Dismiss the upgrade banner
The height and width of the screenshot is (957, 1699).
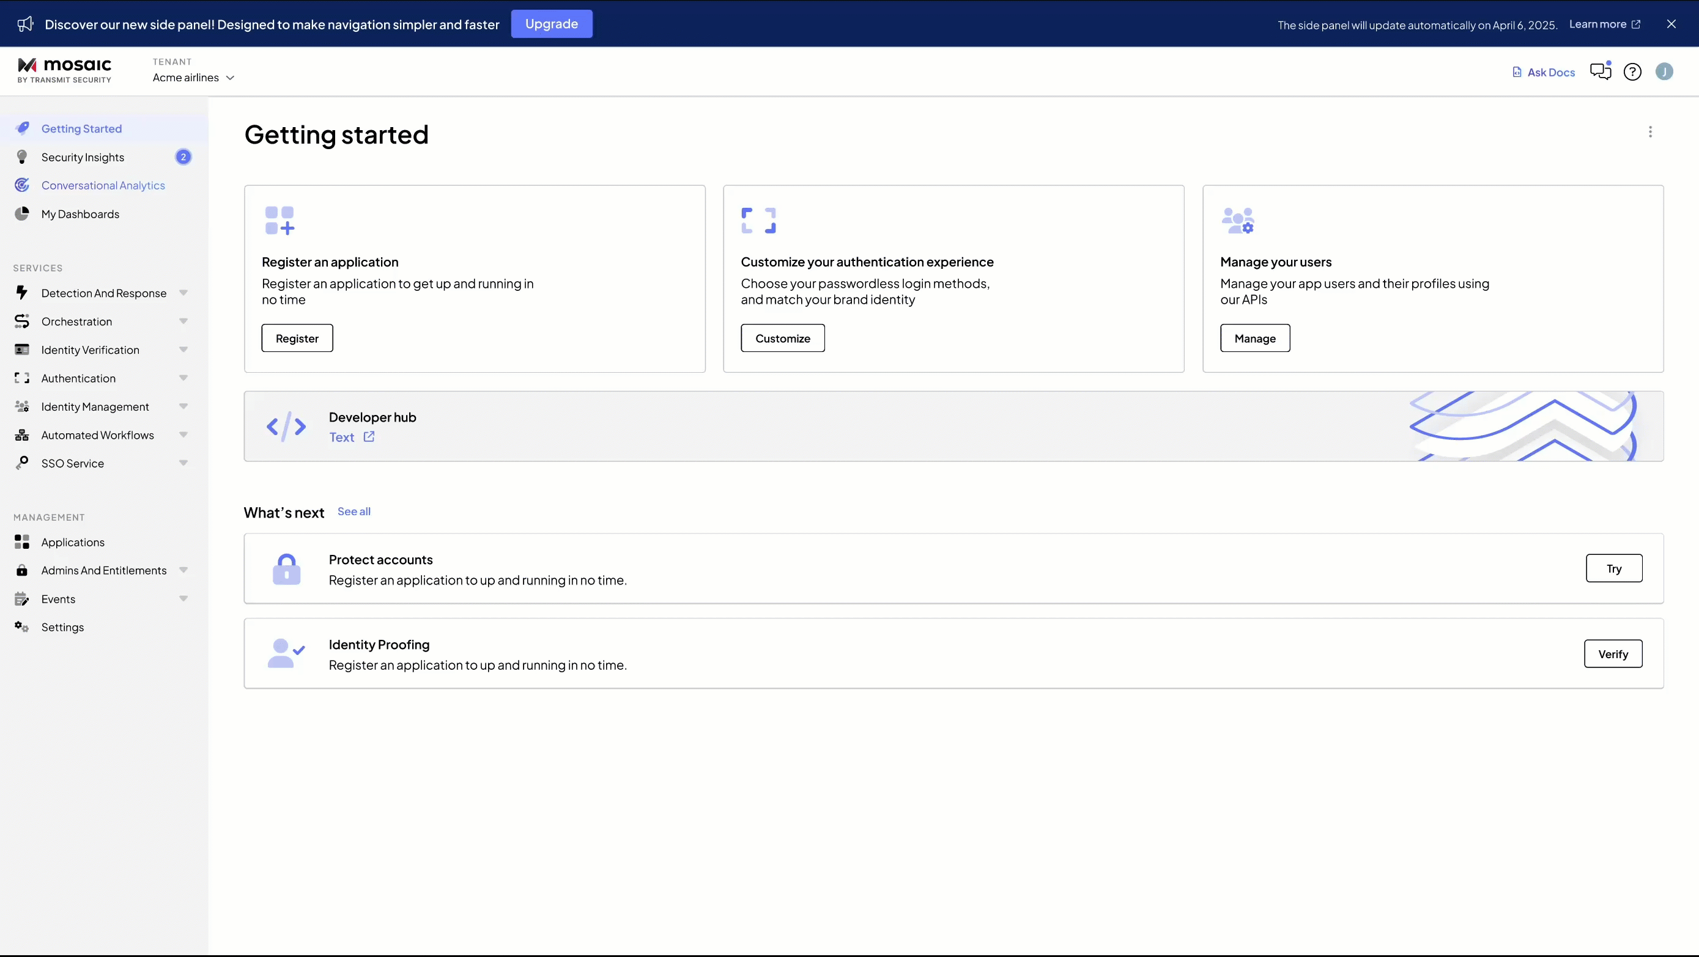[1671, 24]
